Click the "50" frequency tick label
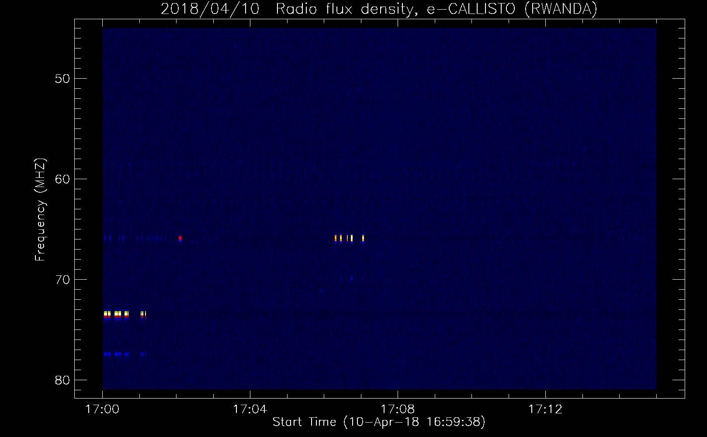The width and height of the screenshot is (707, 437). [x=62, y=79]
